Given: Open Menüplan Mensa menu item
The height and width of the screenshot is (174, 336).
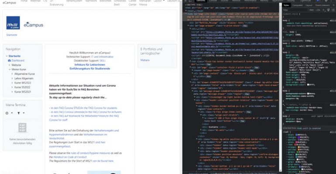Looking at the screenshot, I should tap(145, 3).
